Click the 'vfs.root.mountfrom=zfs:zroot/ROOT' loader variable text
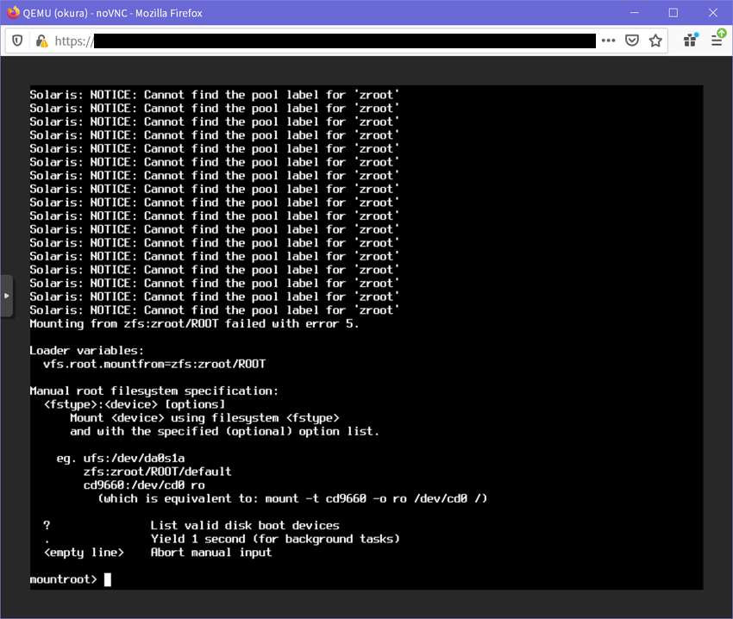The height and width of the screenshot is (619, 733). point(154,364)
